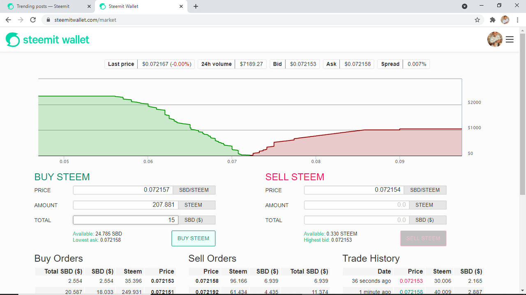Open the Chrome profile avatar
This screenshot has width=526, height=295.
[x=505, y=20]
